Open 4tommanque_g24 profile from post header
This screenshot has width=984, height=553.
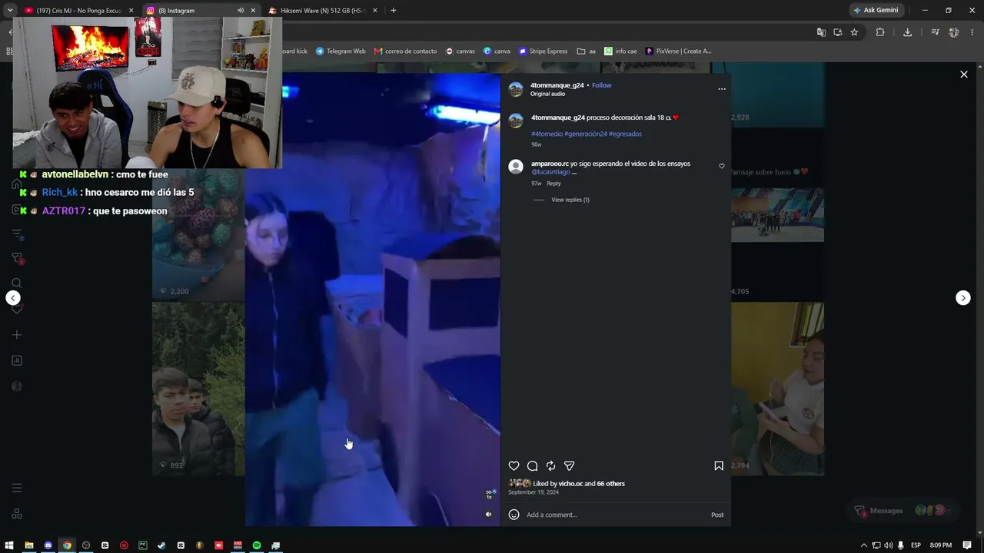point(557,85)
